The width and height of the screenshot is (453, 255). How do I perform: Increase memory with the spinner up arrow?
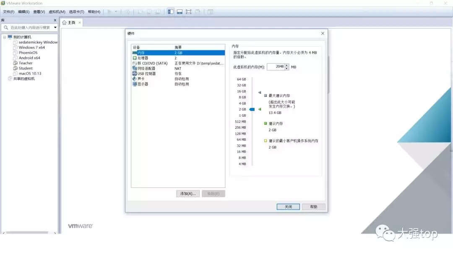pos(286,65)
